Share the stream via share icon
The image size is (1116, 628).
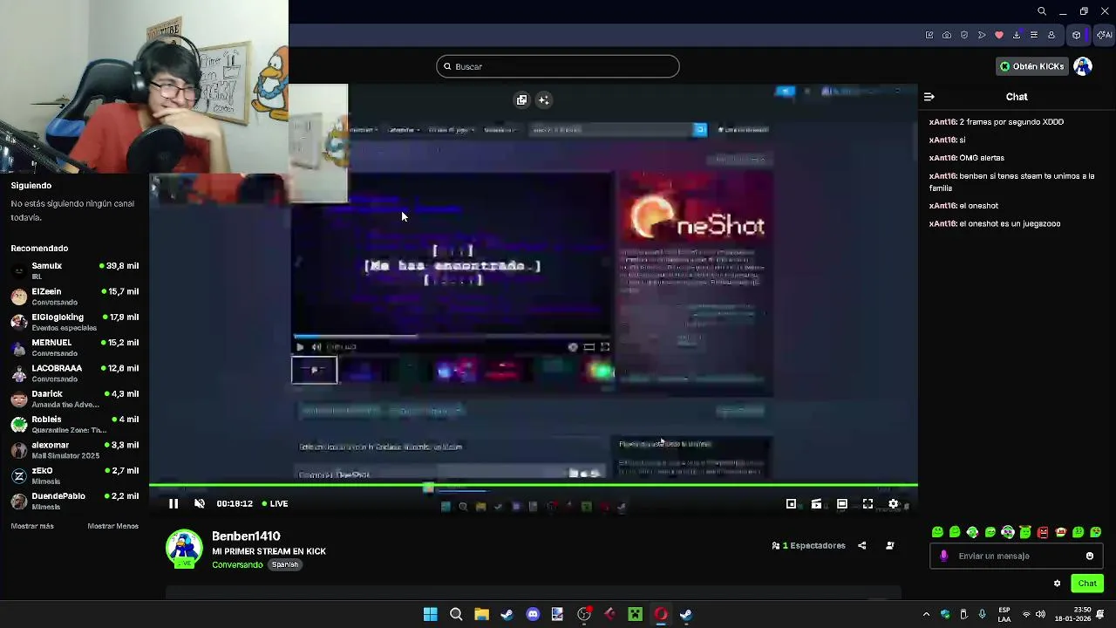coord(861,546)
